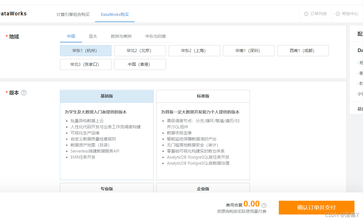Choose region 西南1（成都）
This screenshot has height=220, width=363.
pyautogui.click(x=303, y=51)
